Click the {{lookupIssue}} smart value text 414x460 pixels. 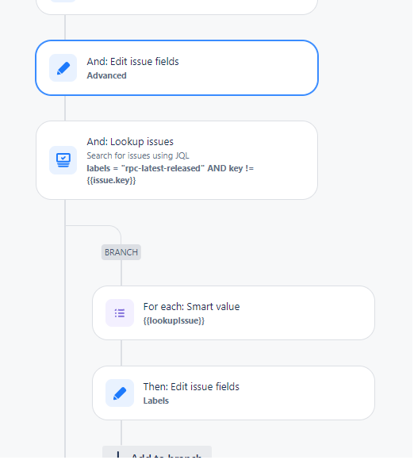coord(174,320)
